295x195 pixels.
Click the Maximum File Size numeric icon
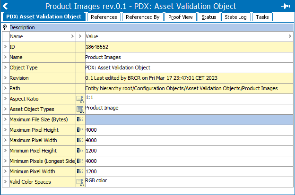pos(80,119)
